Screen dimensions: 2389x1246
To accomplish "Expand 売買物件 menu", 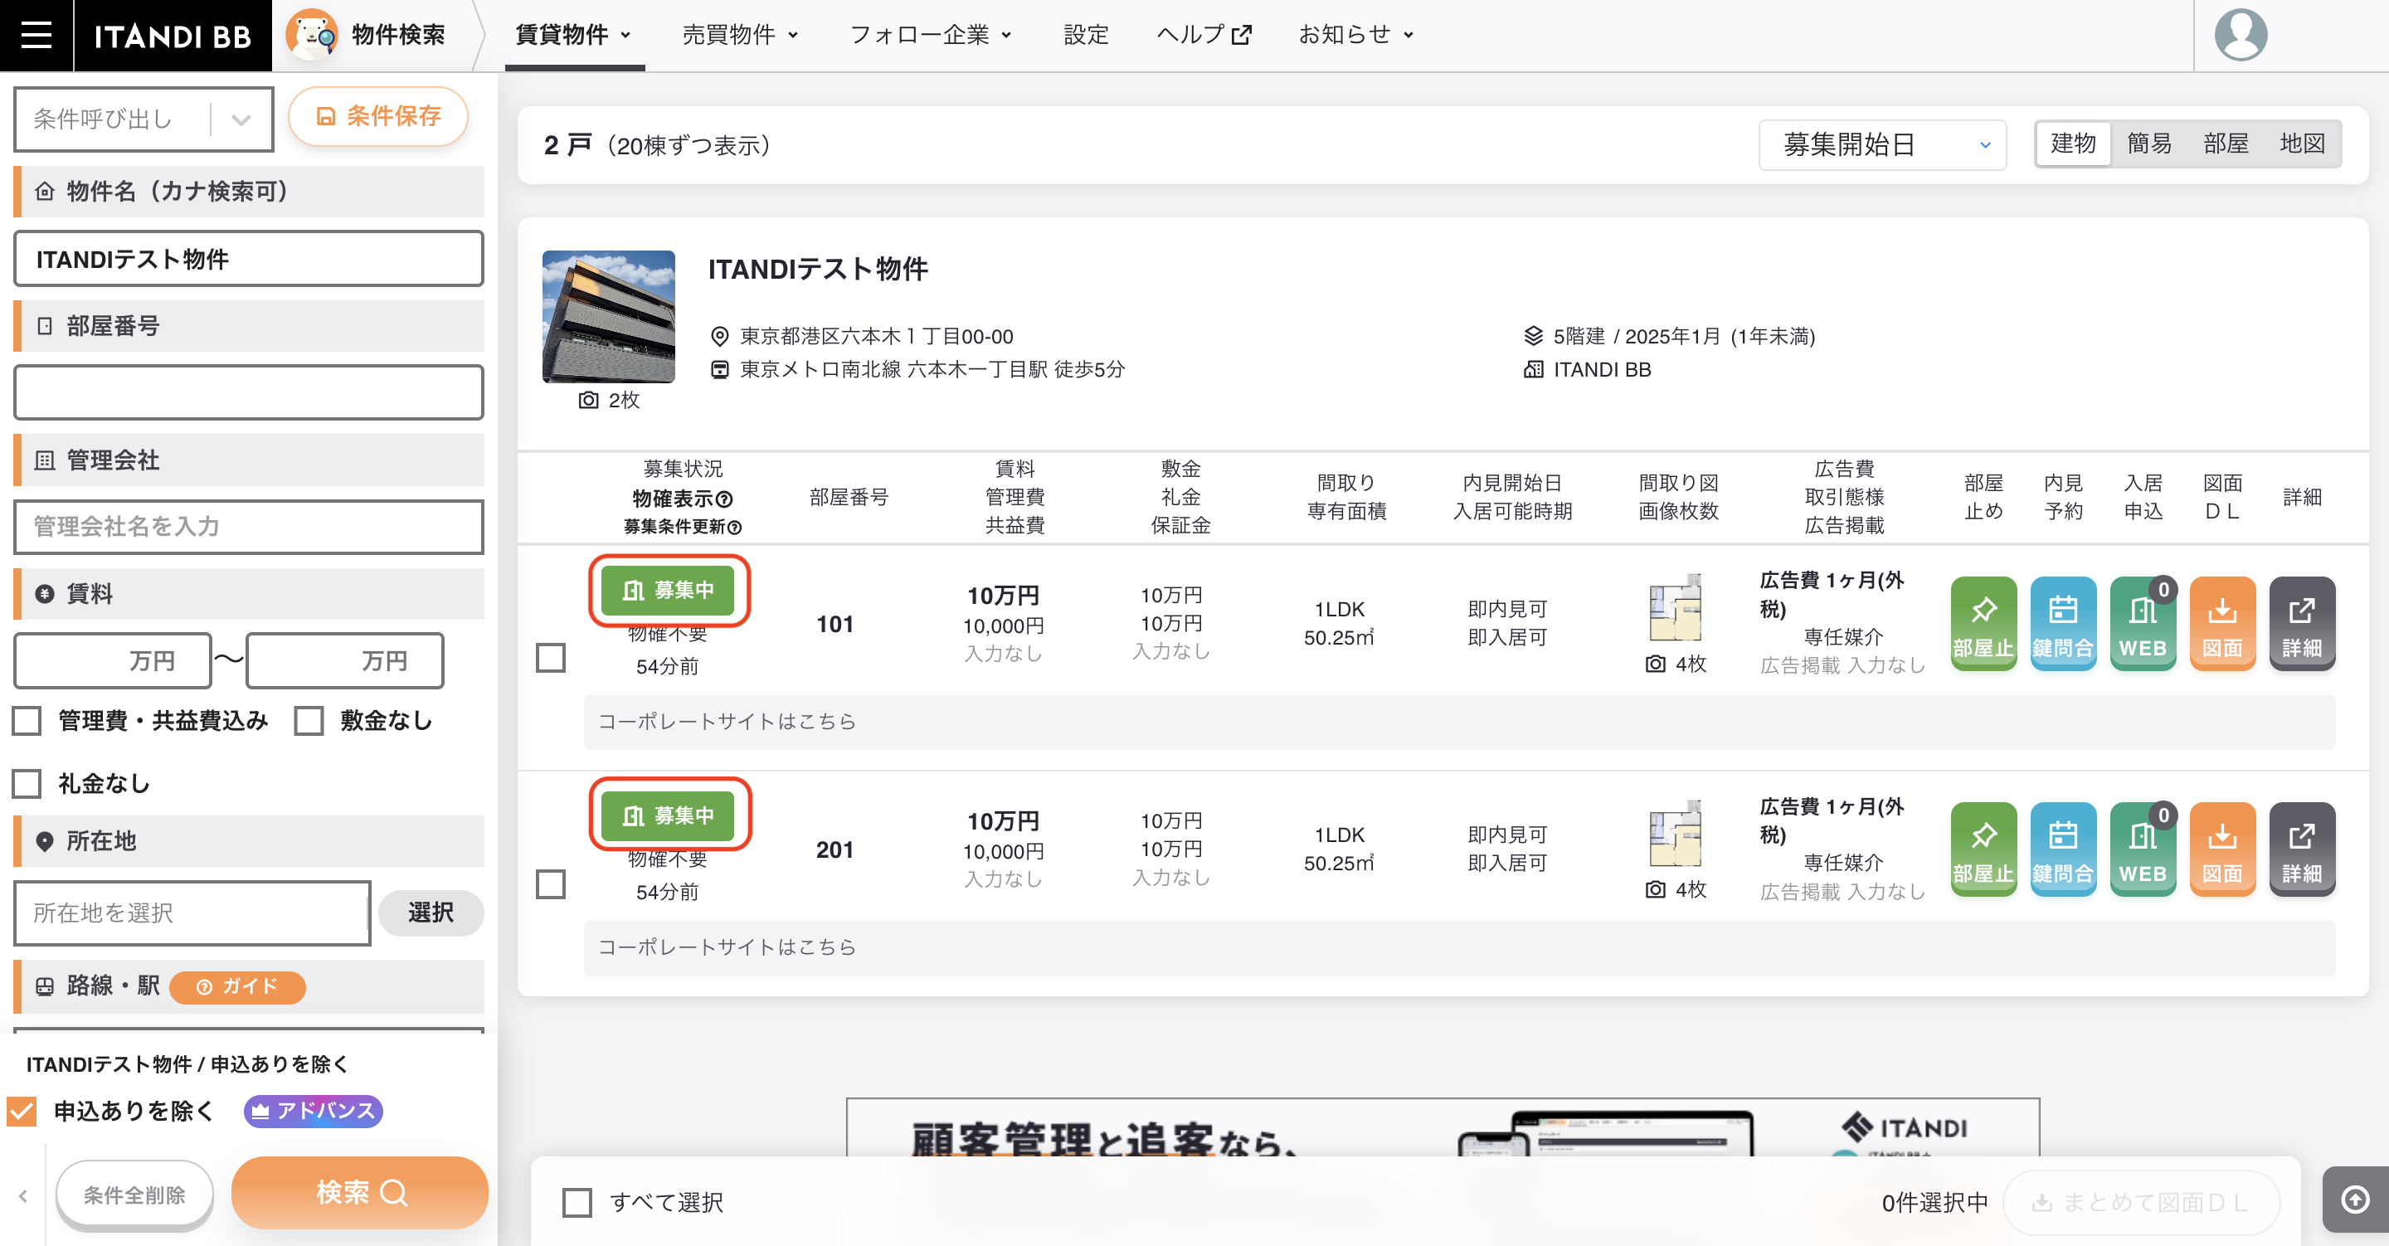I will pyautogui.click(x=741, y=35).
